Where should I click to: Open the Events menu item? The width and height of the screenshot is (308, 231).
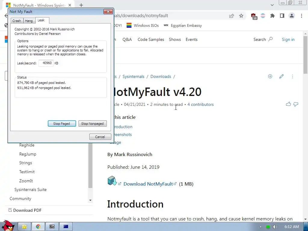click(192, 39)
